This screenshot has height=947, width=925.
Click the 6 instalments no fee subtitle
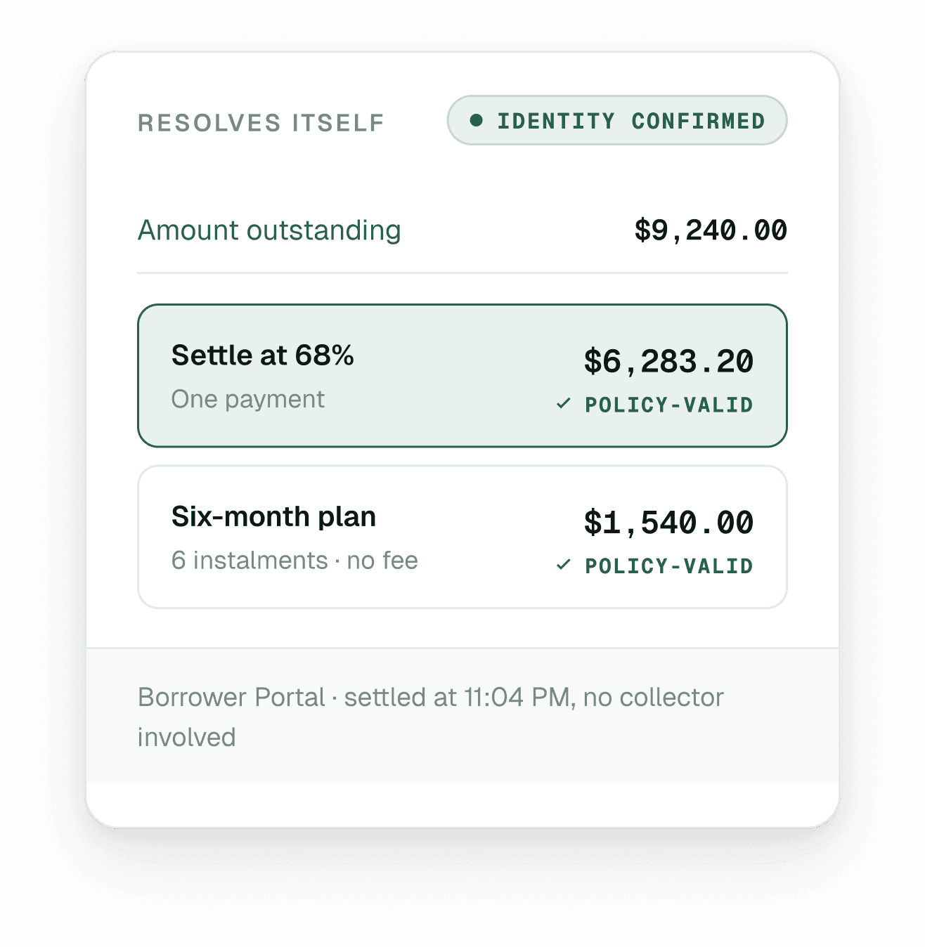(x=295, y=561)
